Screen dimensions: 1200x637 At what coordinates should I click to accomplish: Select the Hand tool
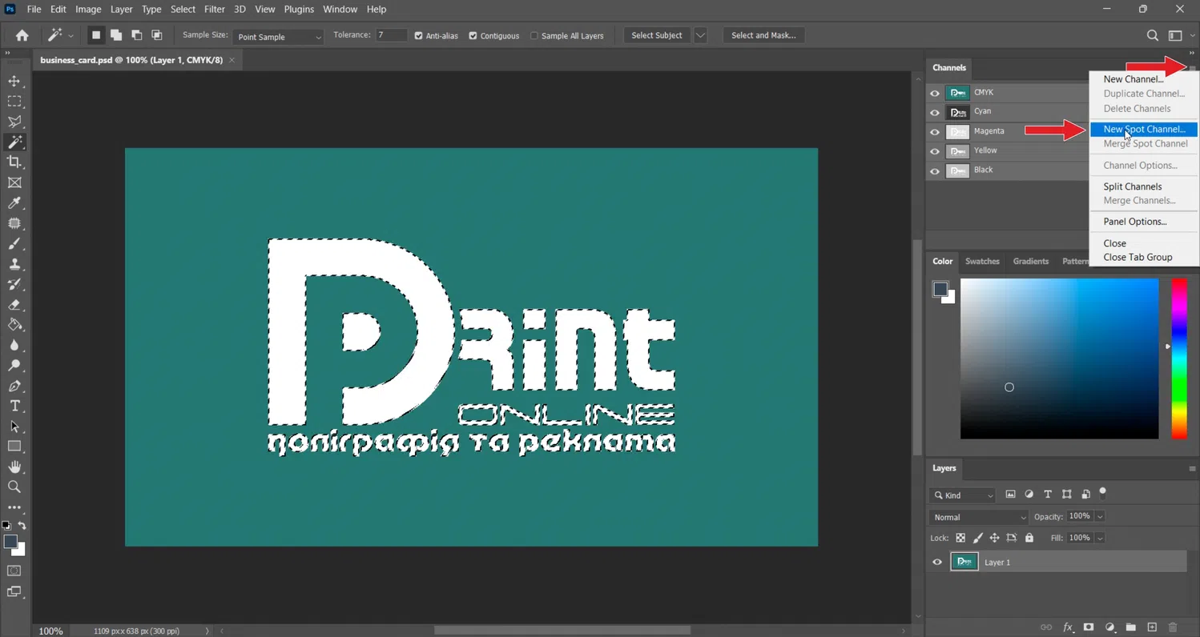[14, 467]
